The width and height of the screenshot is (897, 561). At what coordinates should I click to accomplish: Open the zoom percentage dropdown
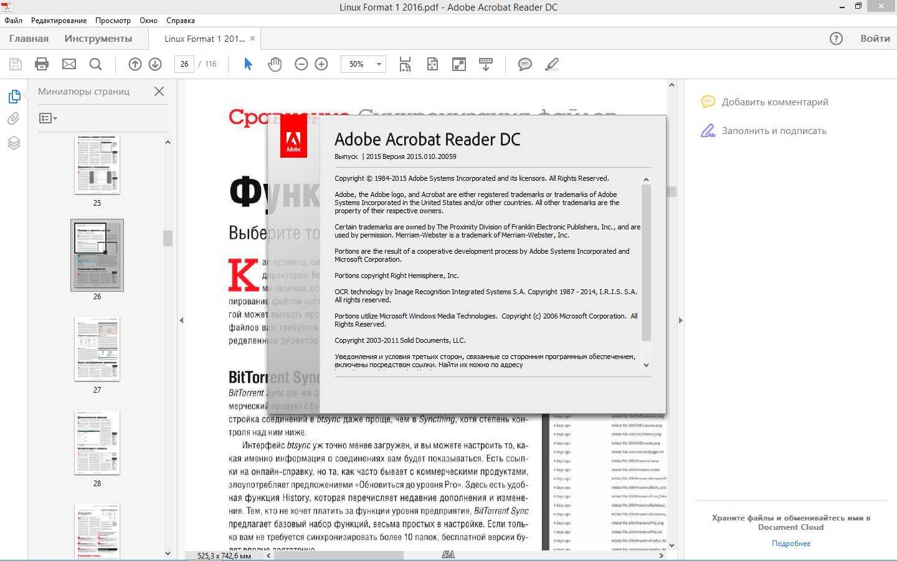point(378,64)
